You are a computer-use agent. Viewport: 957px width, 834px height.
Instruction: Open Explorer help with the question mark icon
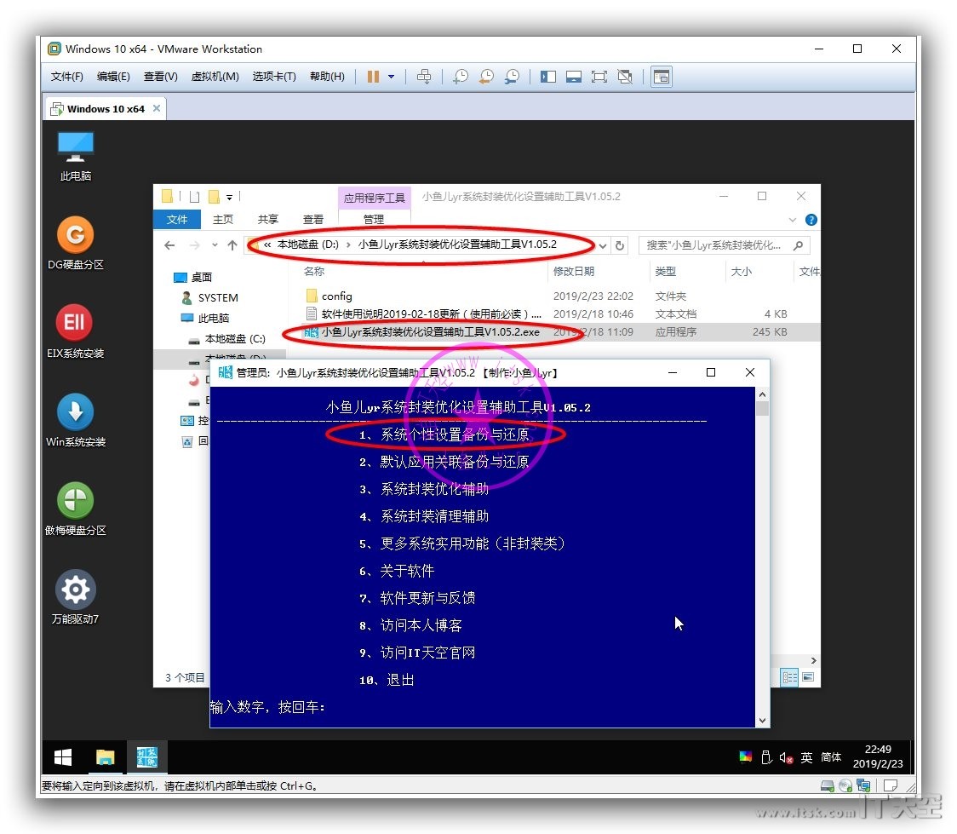pyautogui.click(x=811, y=220)
